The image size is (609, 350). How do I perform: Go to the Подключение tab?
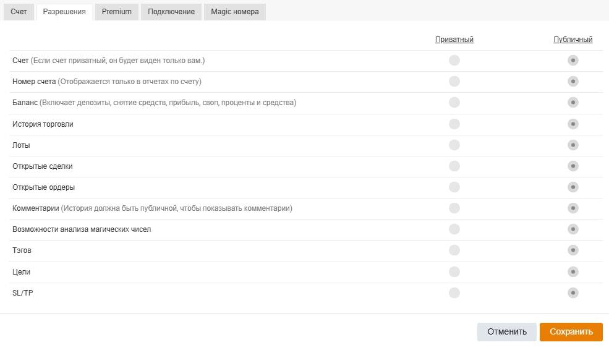pos(171,12)
